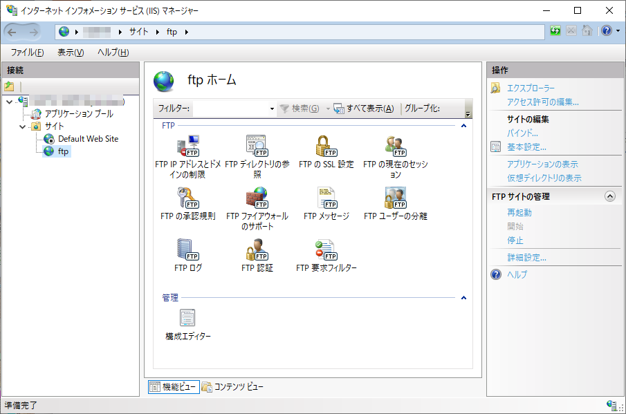Collapse the サイト tree node

22,127
